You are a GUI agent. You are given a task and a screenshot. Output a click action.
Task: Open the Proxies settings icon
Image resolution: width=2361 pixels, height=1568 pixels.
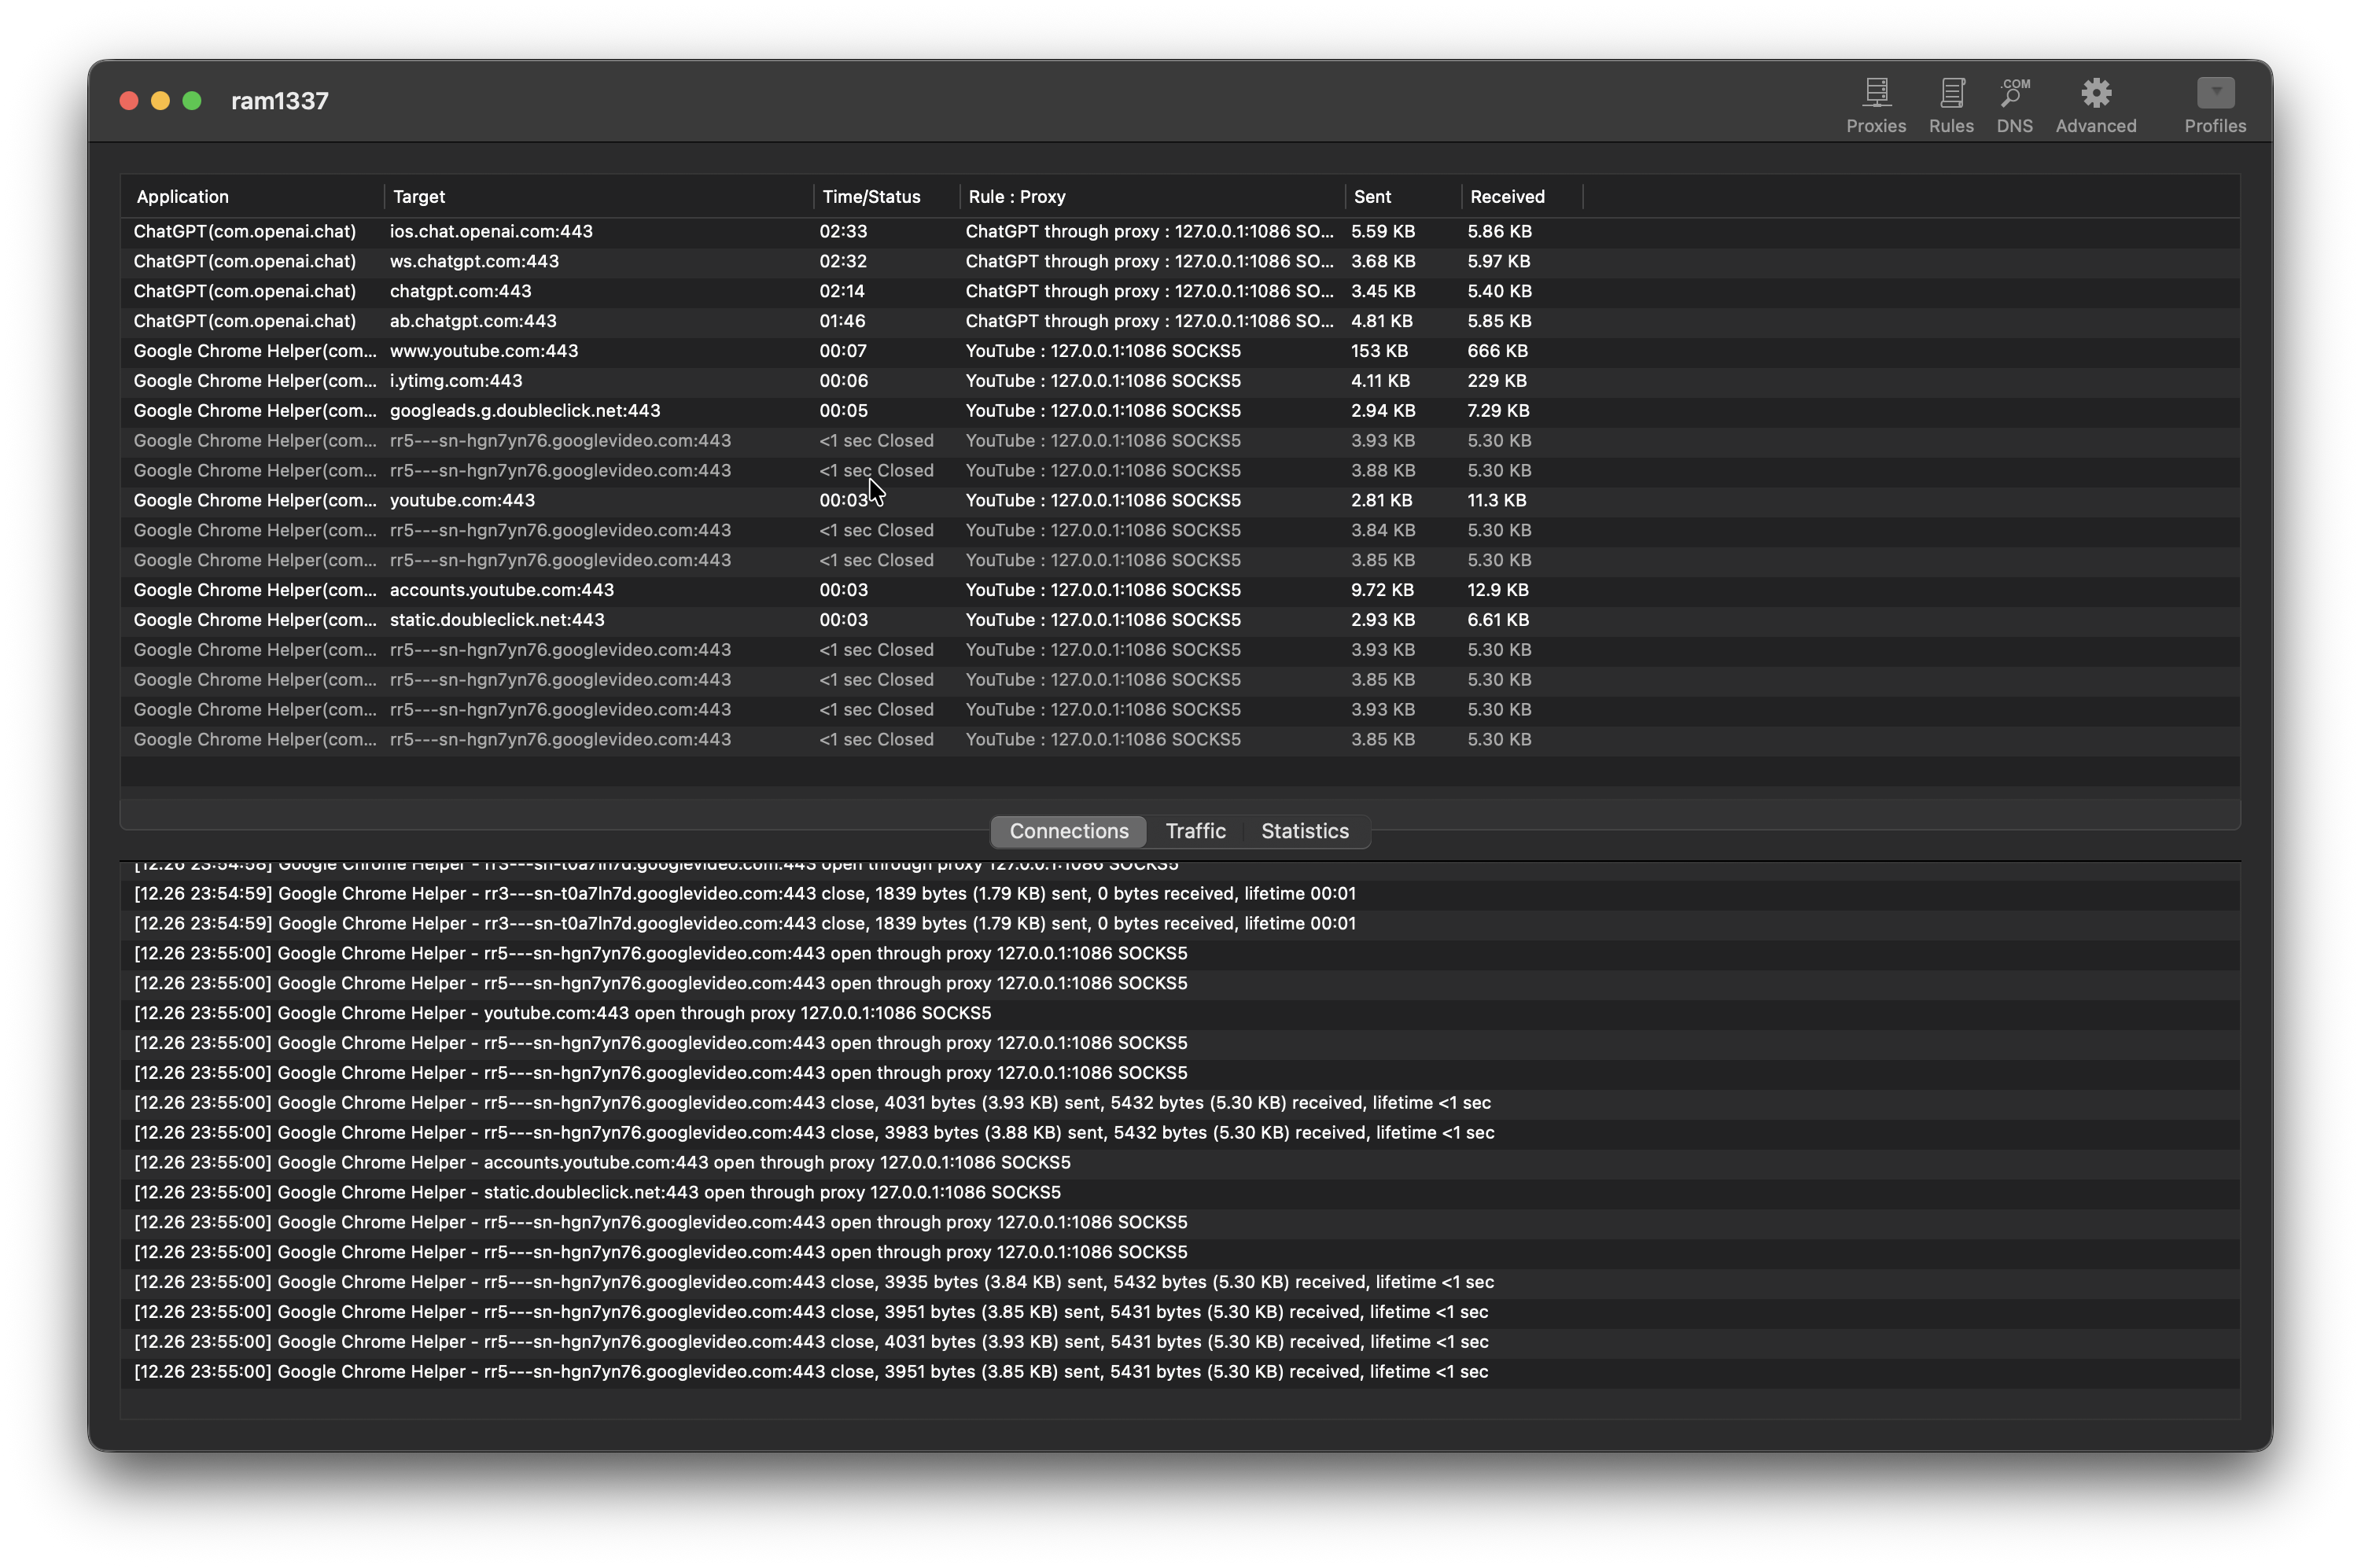[x=1875, y=105]
